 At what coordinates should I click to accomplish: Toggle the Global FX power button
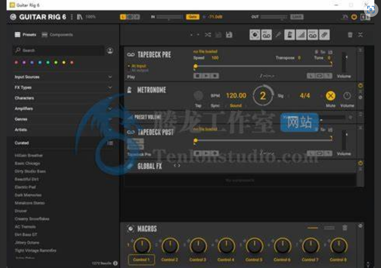click(360, 163)
